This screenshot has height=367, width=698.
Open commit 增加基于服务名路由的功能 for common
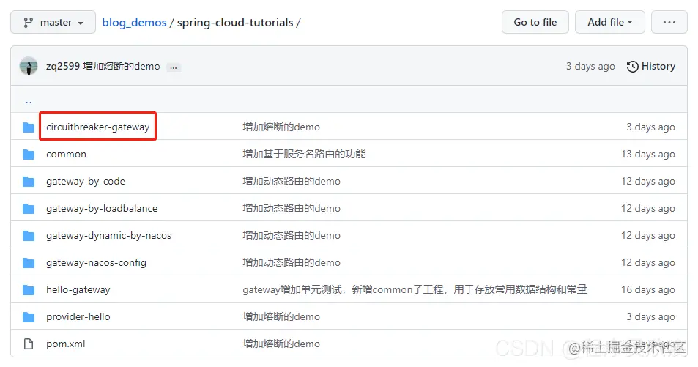[x=304, y=154]
